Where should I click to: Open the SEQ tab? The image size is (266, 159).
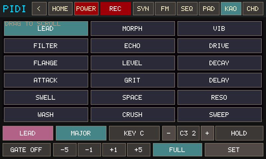(187, 9)
